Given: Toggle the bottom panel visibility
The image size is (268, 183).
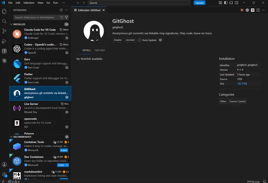Looking at the screenshot, I should (231, 3).
